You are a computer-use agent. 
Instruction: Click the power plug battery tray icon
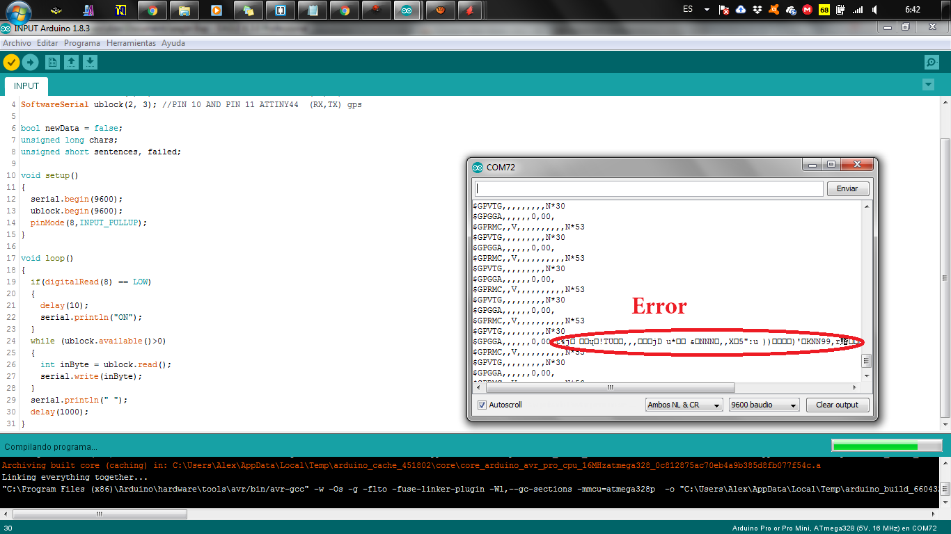[841, 10]
